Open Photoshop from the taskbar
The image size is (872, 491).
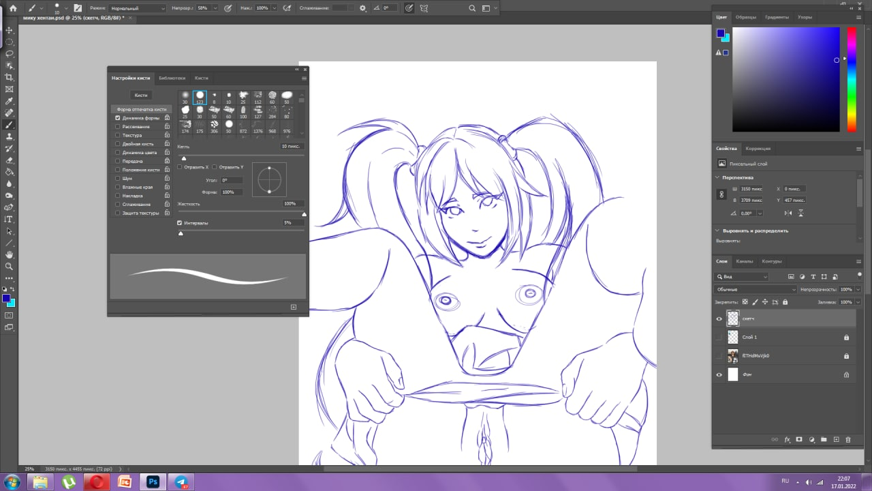pyautogui.click(x=154, y=481)
